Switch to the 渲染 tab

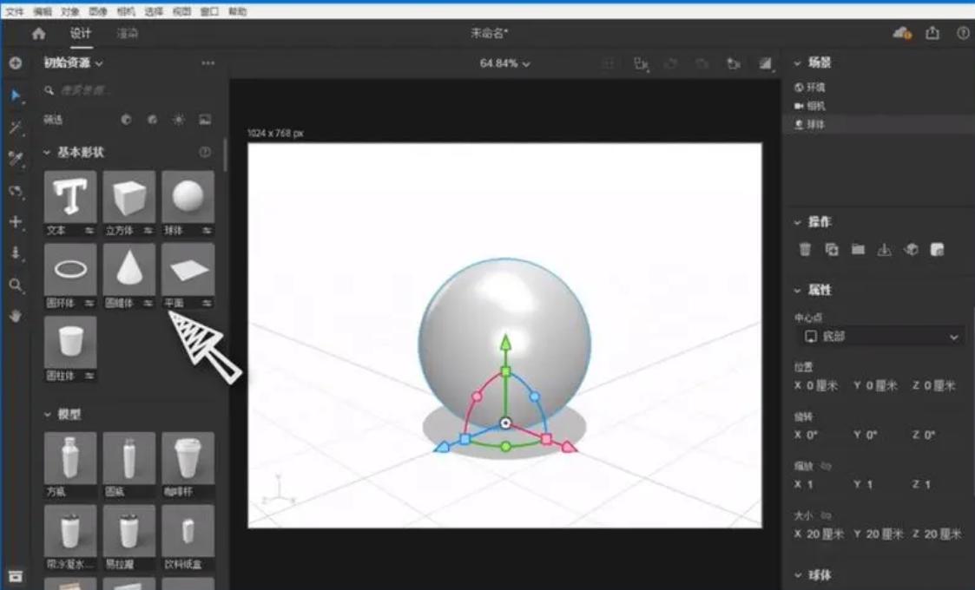tap(128, 34)
